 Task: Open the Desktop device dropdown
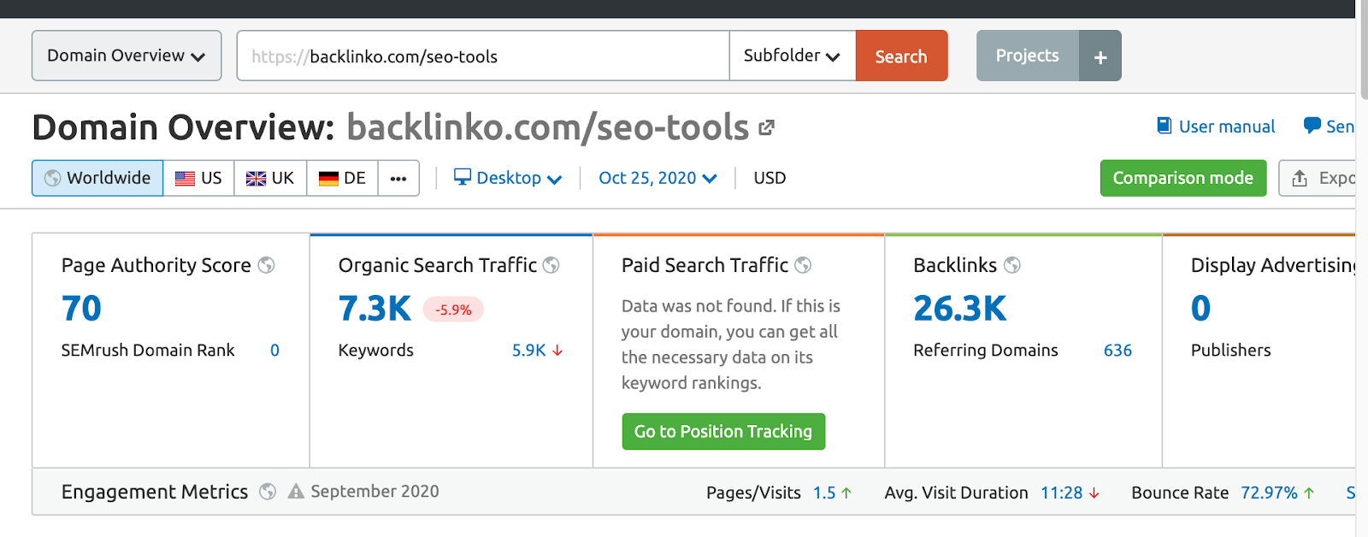click(508, 178)
